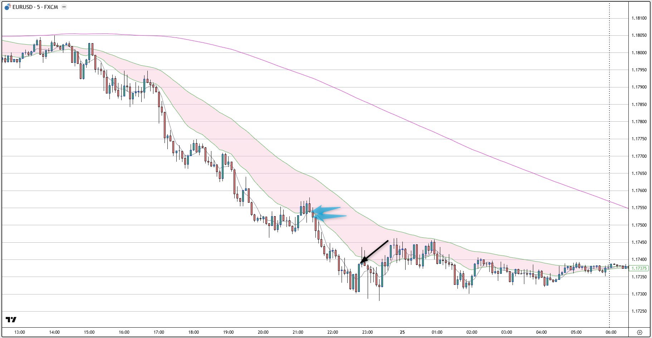Click the 1.17700 price scale label

[x=639, y=156]
